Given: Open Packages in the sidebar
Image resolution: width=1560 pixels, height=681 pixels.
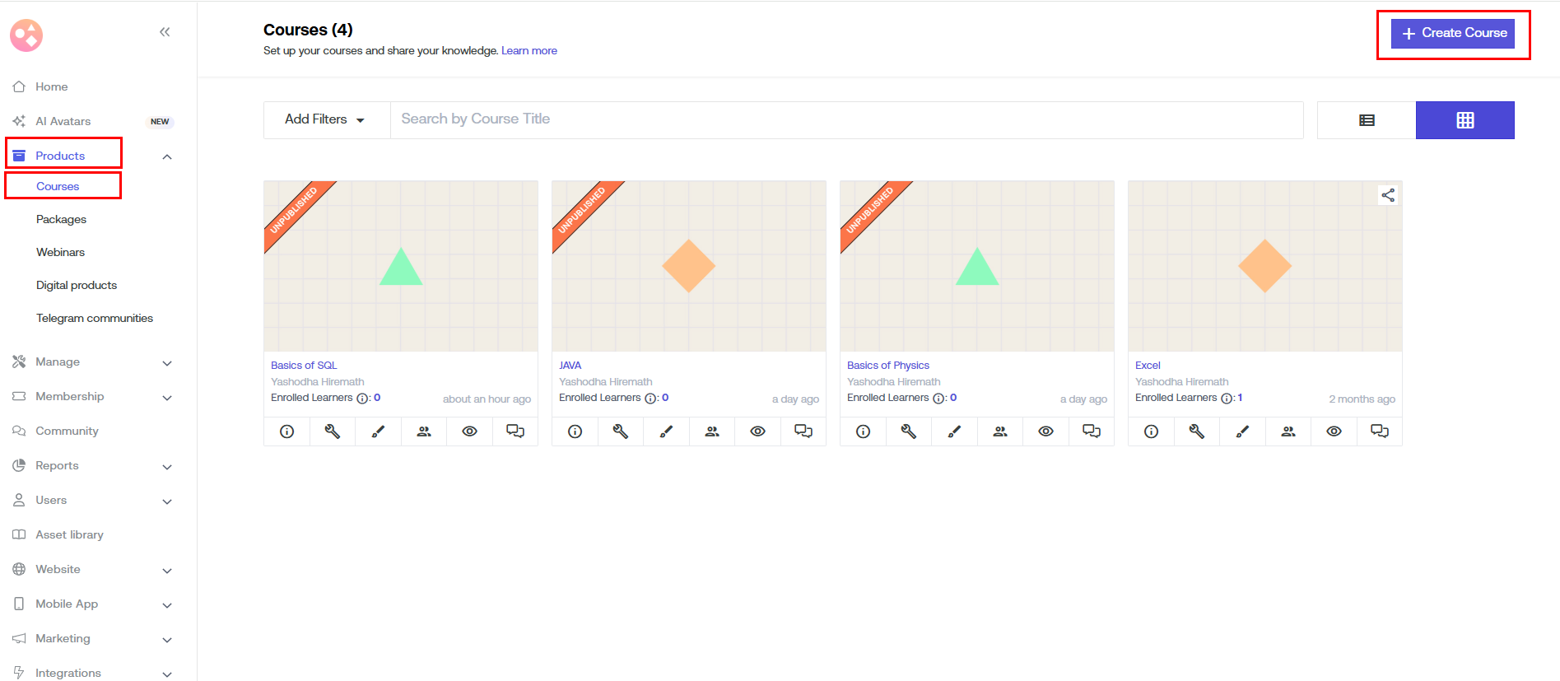Looking at the screenshot, I should (x=61, y=220).
